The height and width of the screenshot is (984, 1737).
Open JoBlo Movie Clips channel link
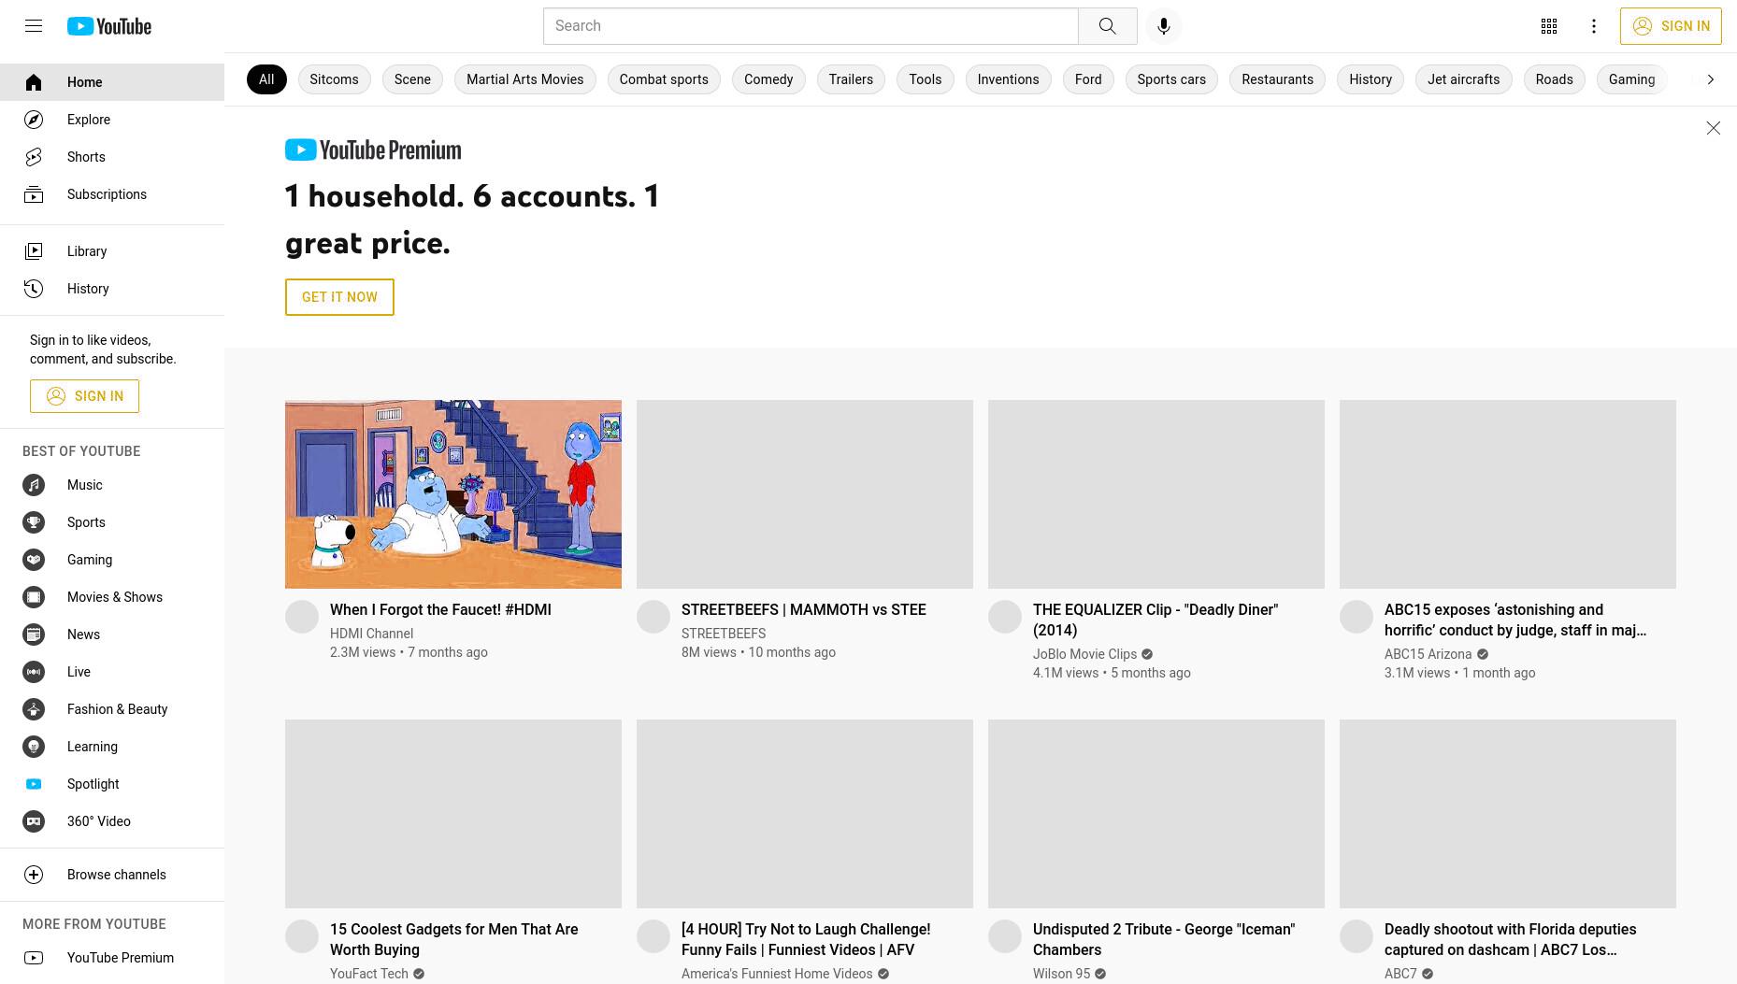(x=1084, y=654)
